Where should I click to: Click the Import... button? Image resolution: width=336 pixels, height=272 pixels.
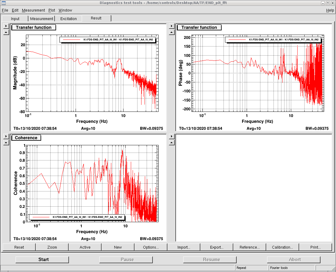coord(184,247)
